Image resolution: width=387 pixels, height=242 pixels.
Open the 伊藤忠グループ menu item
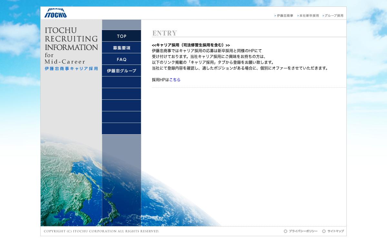(x=122, y=71)
